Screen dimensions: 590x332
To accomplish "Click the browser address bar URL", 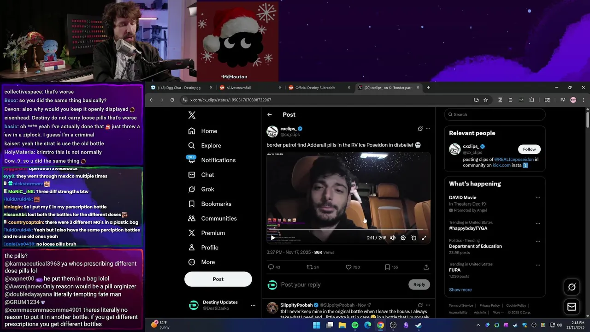I will click(230, 100).
